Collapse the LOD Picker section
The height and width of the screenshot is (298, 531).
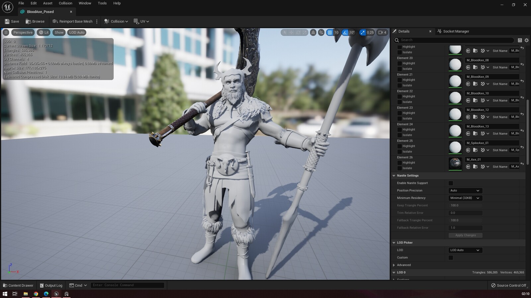tap(394, 243)
